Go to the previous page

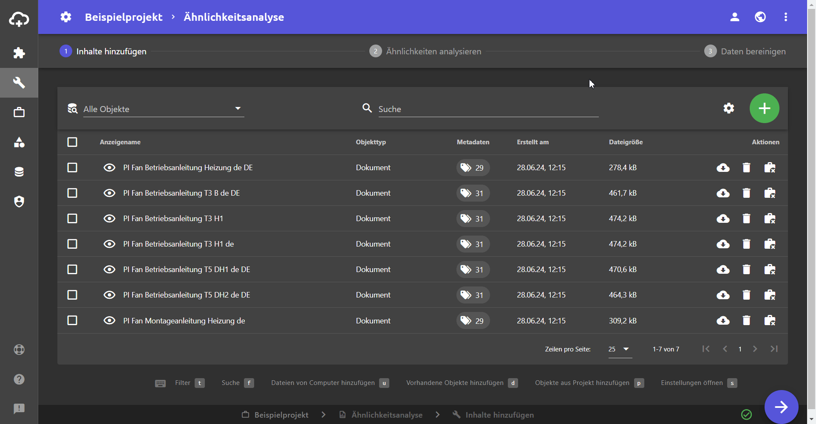[725, 349]
